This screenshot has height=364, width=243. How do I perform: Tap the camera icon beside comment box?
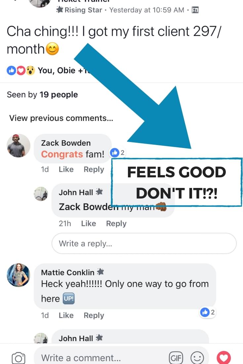(19, 358)
